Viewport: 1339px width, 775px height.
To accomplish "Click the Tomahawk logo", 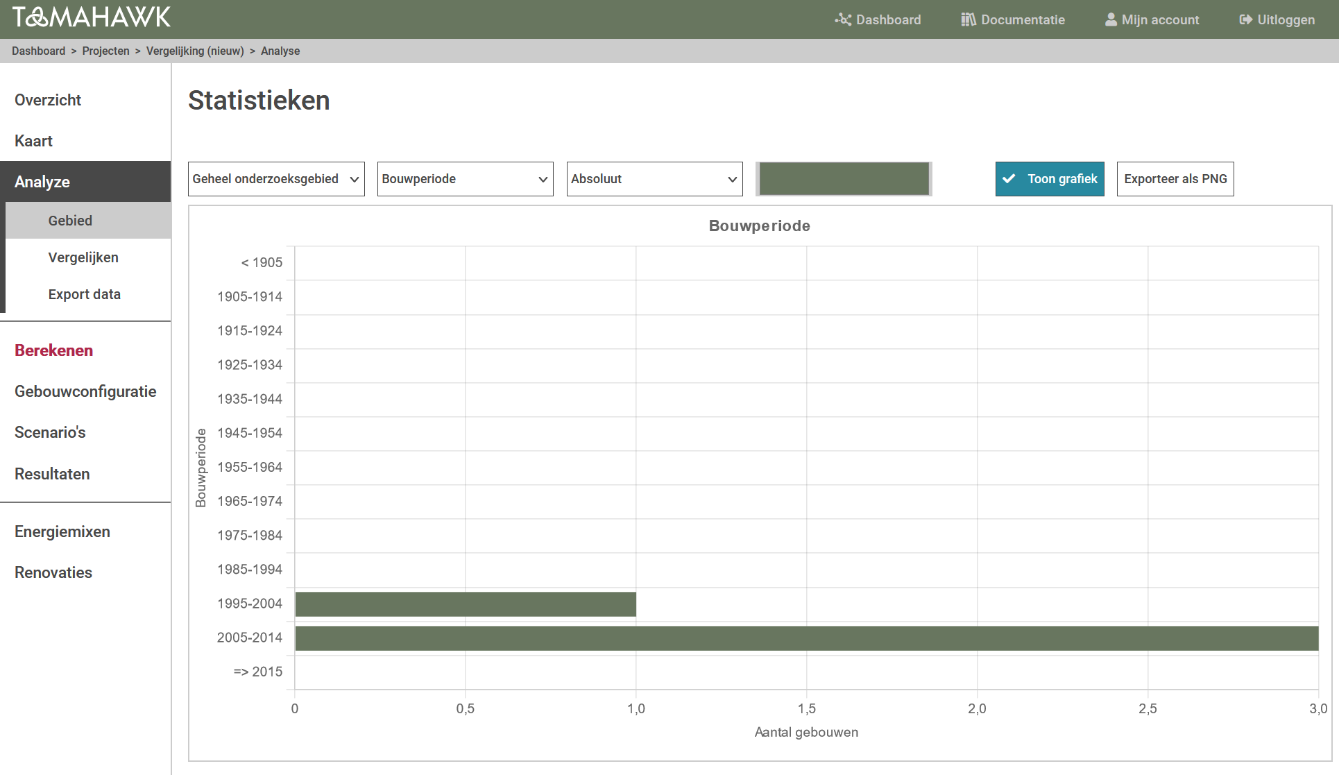I will point(92,17).
